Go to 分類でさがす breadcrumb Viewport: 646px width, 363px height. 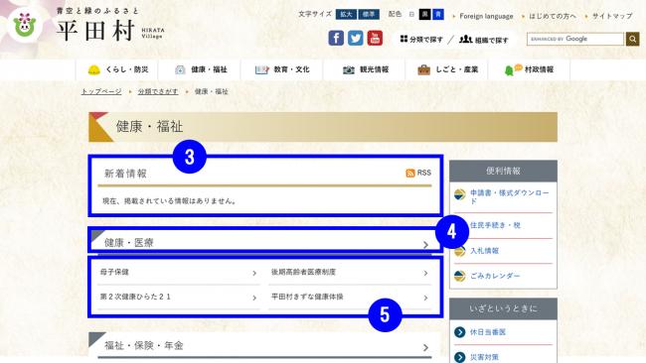coord(158,91)
